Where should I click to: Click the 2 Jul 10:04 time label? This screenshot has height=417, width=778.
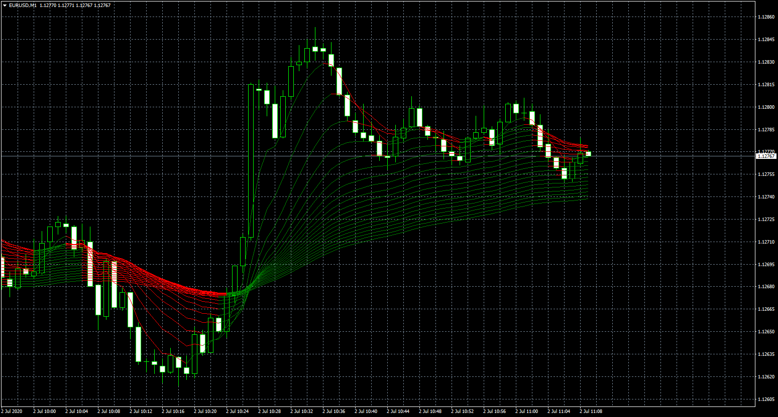point(76,411)
